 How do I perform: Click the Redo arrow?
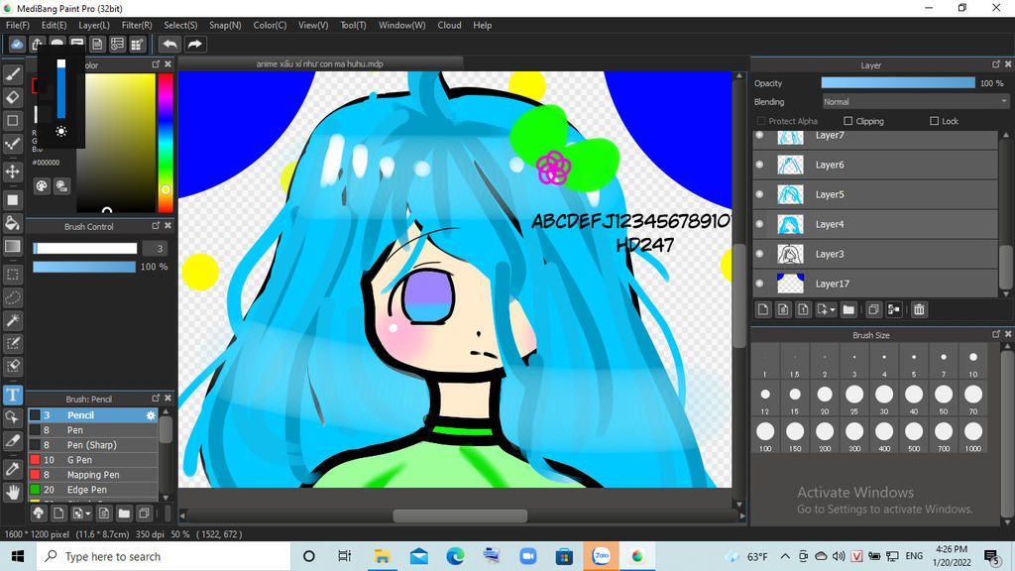point(194,44)
